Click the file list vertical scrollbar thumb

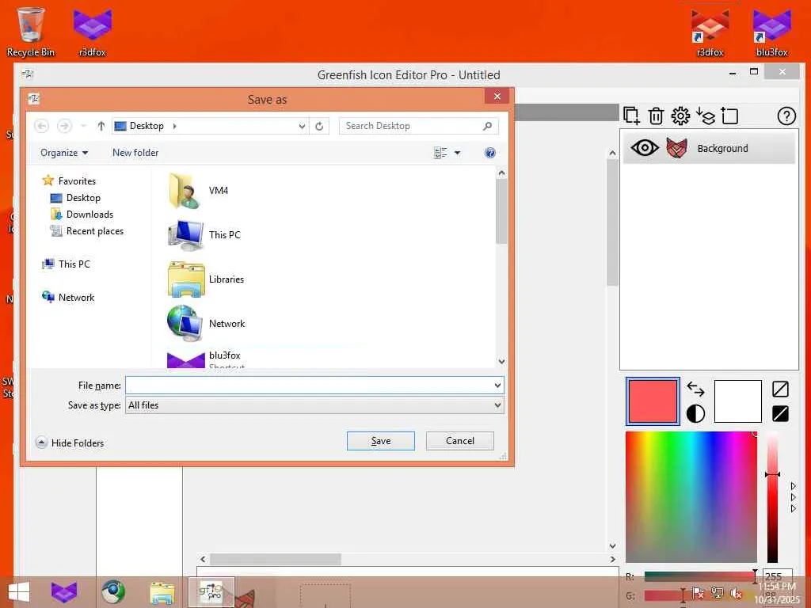pos(501,211)
